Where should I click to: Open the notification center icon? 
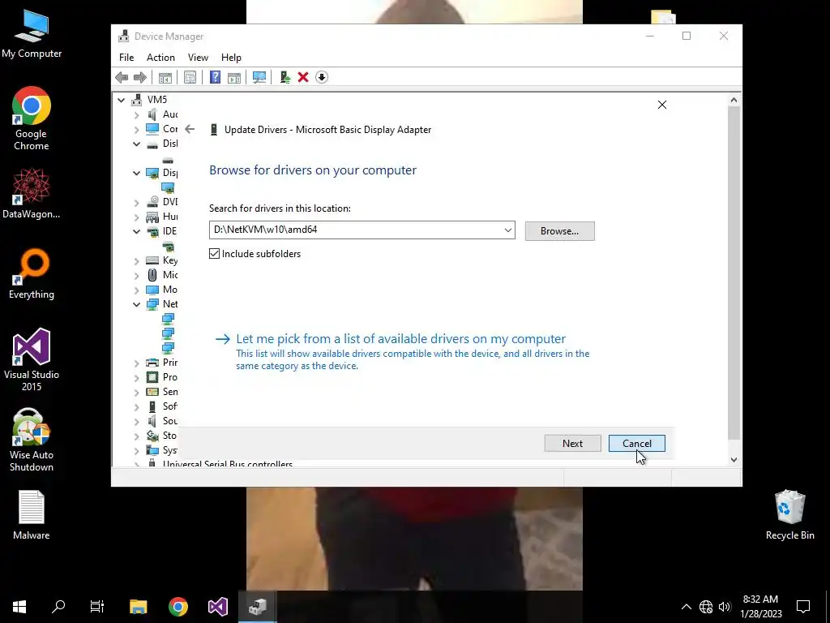point(803,607)
